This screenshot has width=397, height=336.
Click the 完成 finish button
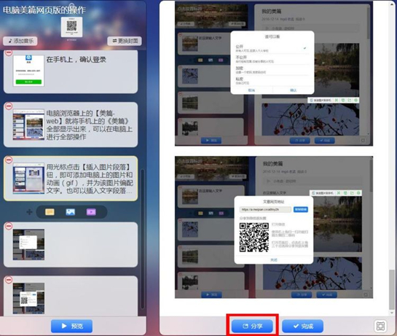(x=302, y=326)
